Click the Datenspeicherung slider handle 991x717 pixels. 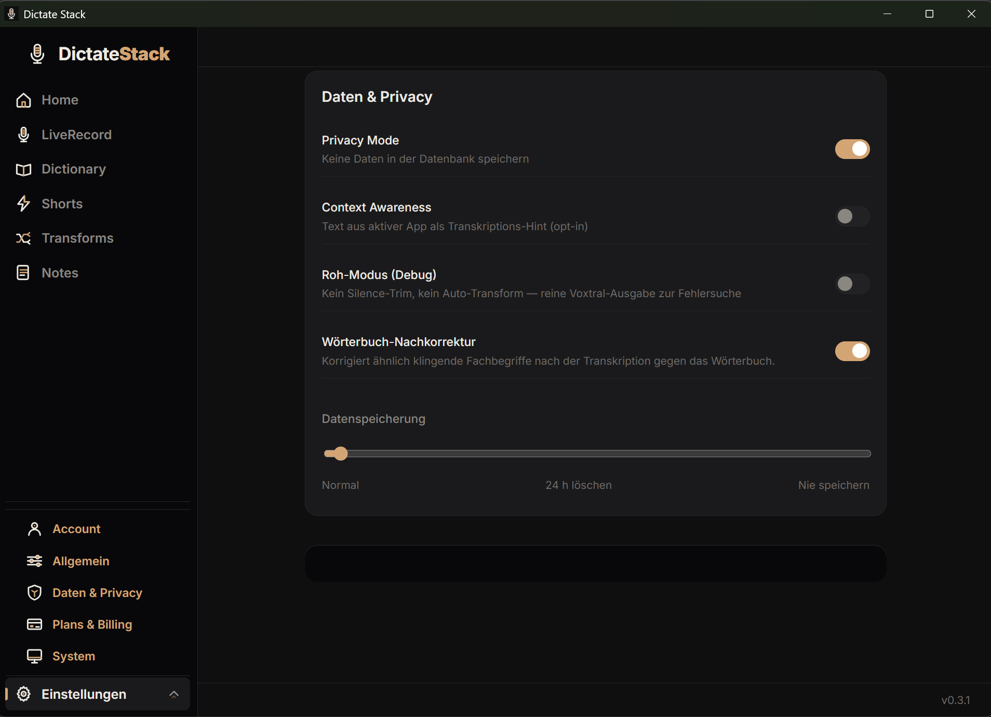pos(340,454)
